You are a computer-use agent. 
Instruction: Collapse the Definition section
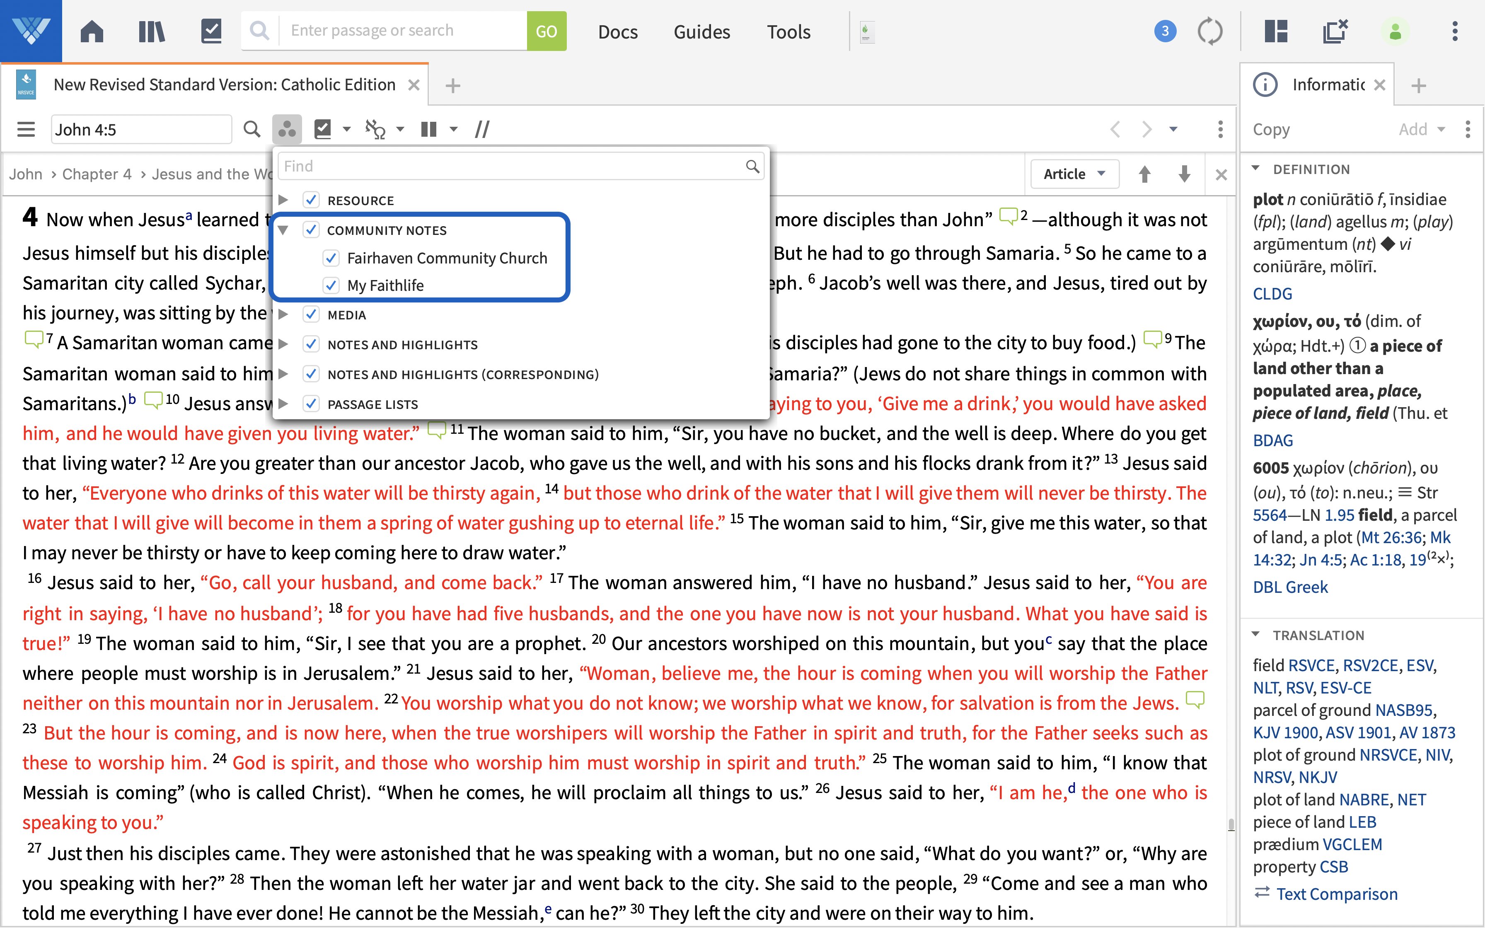tap(1255, 169)
